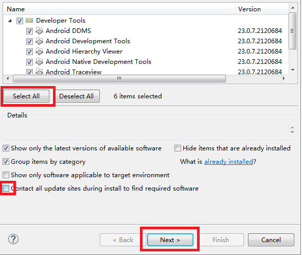Select the Android DDMS row text

tap(68, 31)
